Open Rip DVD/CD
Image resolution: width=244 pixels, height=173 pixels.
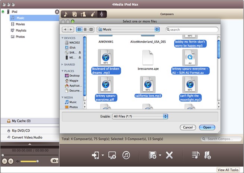click(x=30, y=131)
